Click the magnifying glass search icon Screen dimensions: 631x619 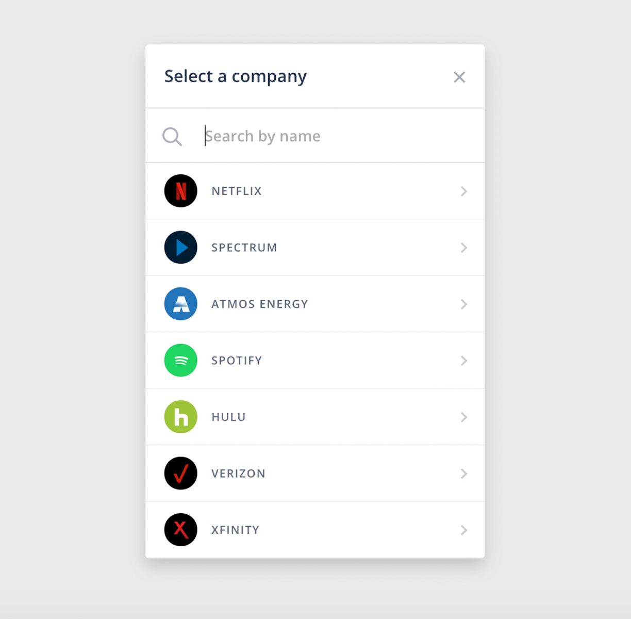(x=172, y=137)
